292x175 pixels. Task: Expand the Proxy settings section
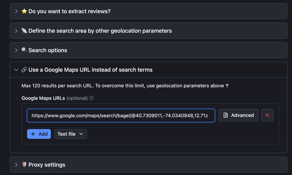point(16,164)
